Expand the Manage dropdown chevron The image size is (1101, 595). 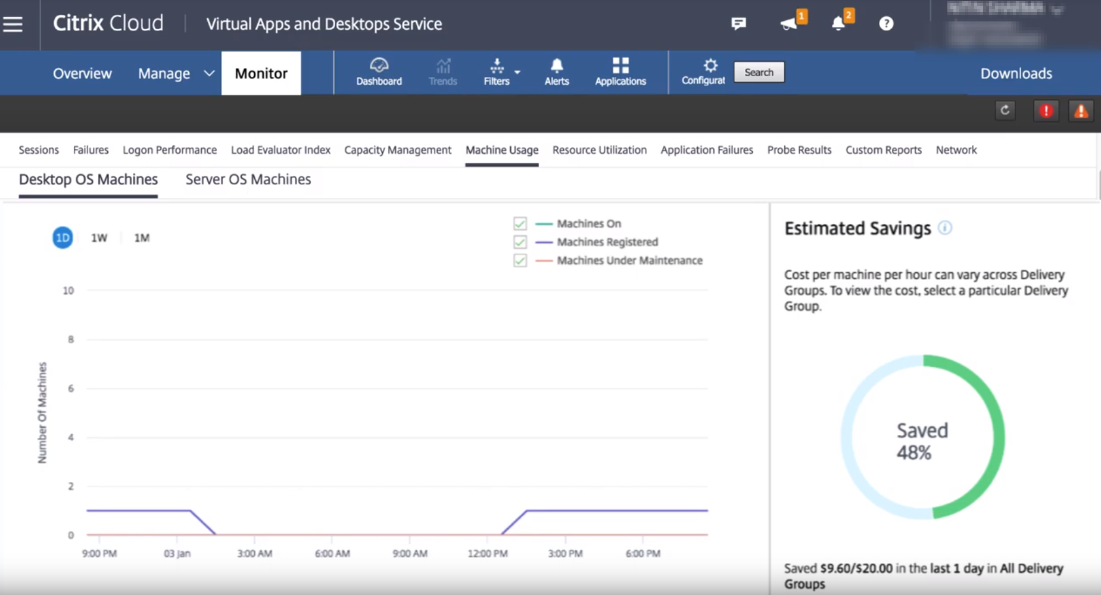point(209,74)
